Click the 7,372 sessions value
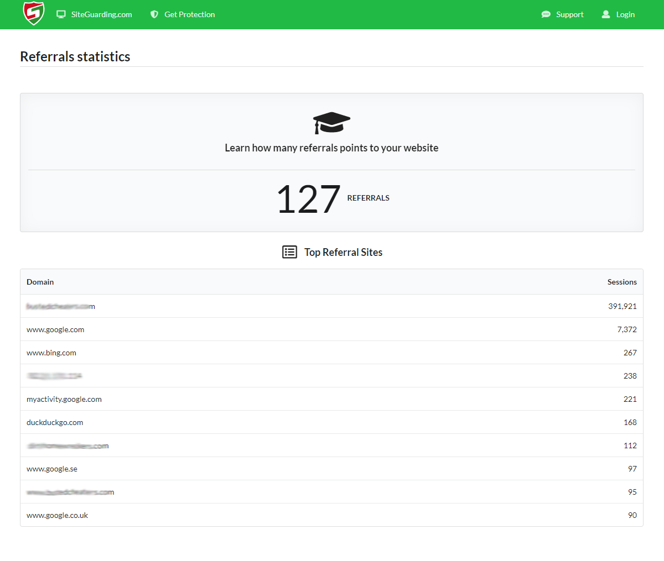 (627, 329)
